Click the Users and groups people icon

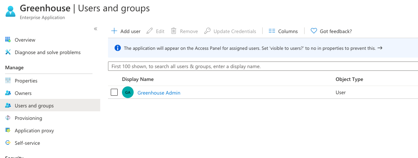pyautogui.click(x=8, y=106)
